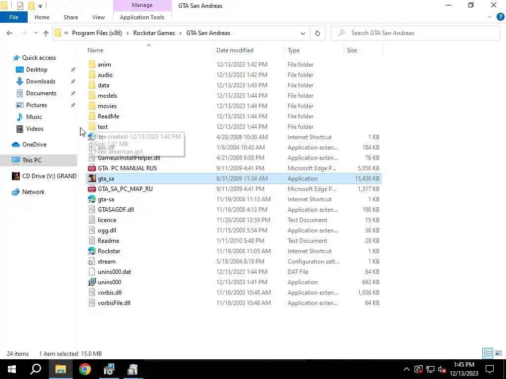Click the Up one level arrow

(x=46, y=33)
